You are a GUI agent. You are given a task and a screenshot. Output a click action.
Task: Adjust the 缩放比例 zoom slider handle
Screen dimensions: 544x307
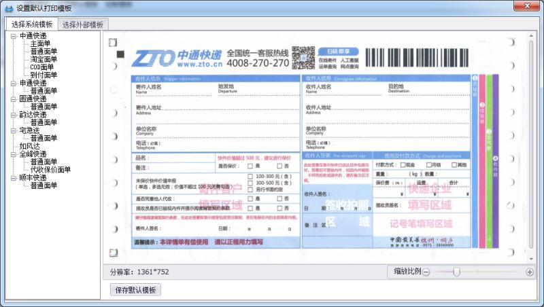[456, 272]
